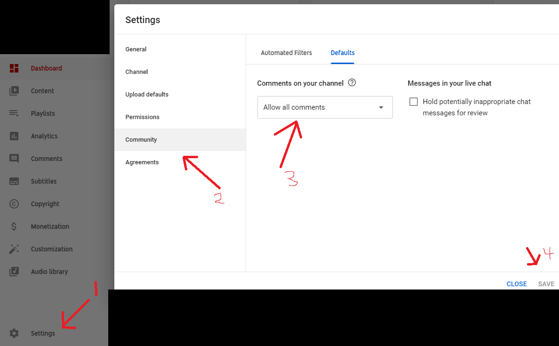Viewport: 559px width, 346px height.
Task: Open Permissions settings section
Action: click(180, 117)
